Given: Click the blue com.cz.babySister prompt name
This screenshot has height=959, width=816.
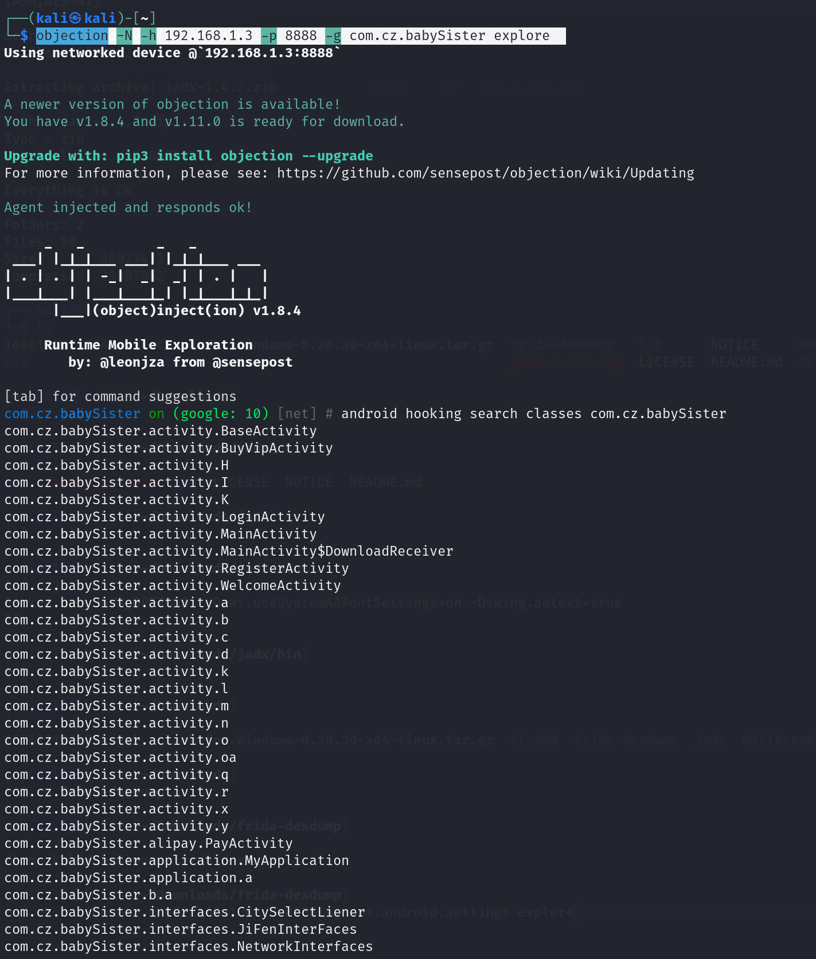Looking at the screenshot, I should (72, 414).
